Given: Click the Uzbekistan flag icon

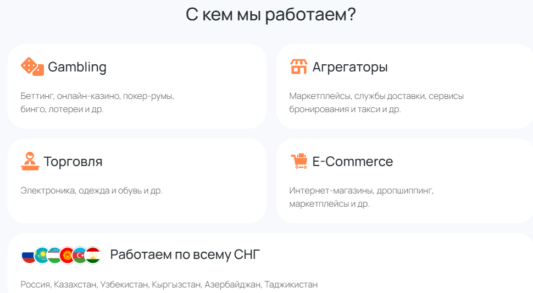Looking at the screenshot, I should click(54, 255).
